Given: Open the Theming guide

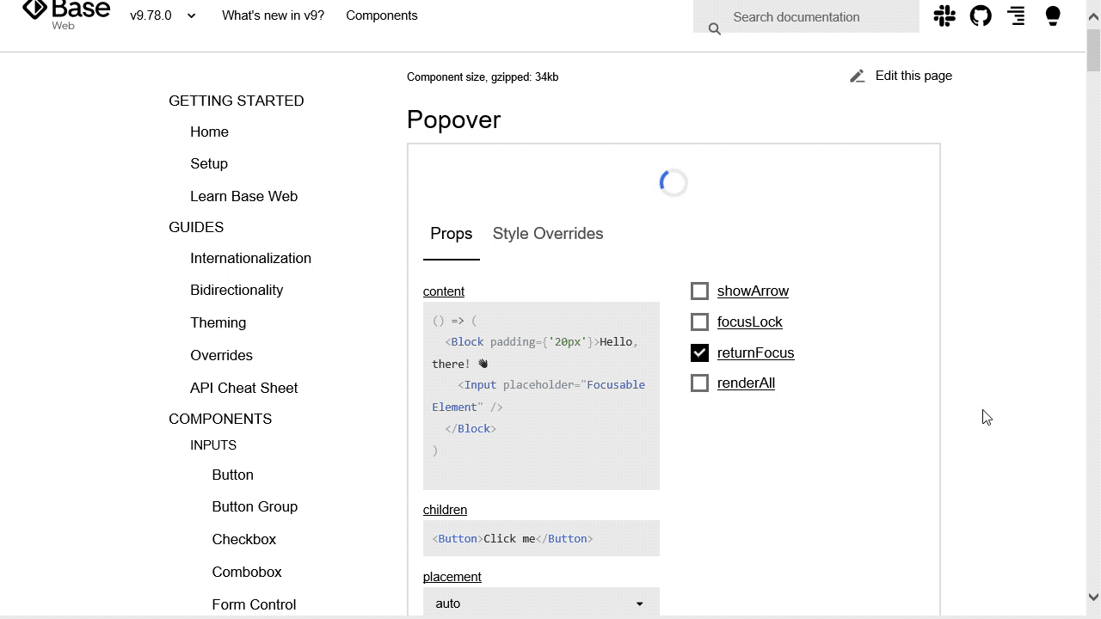Looking at the screenshot, I should 218,322.
